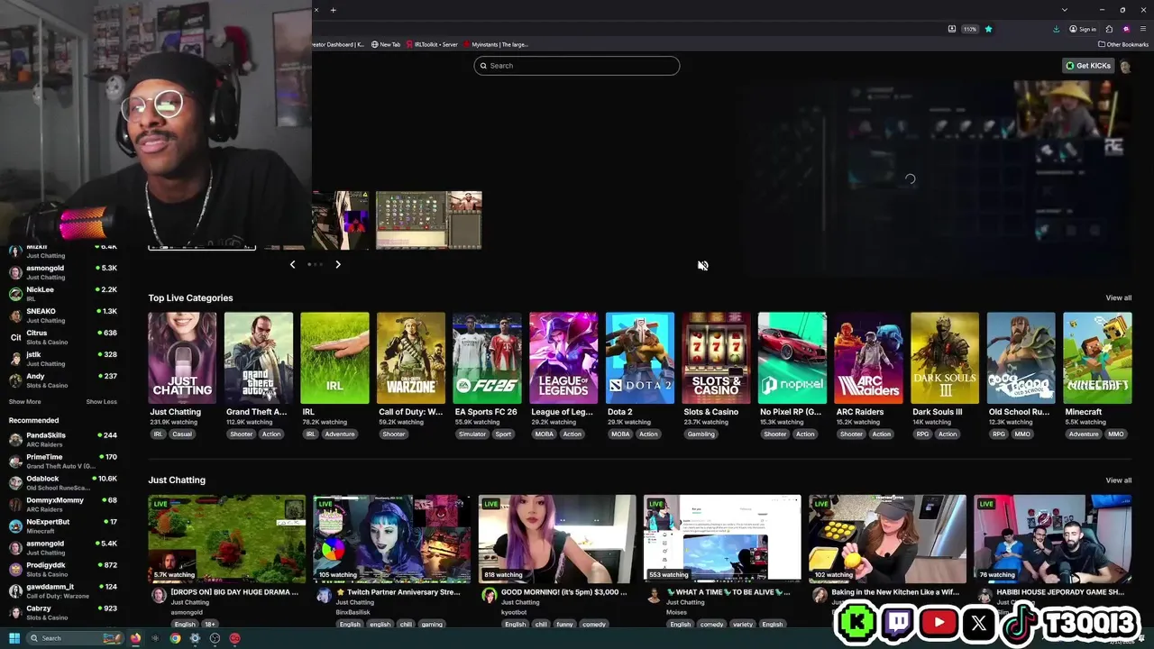Viewport: 1154px width, 649px height.
Task: Open Cabrzy recommended channel
Action: click(x=63, y=612)
